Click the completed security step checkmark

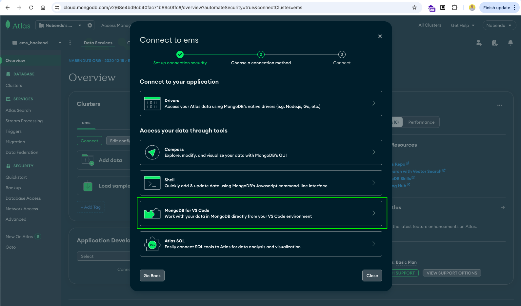point(180,54)
